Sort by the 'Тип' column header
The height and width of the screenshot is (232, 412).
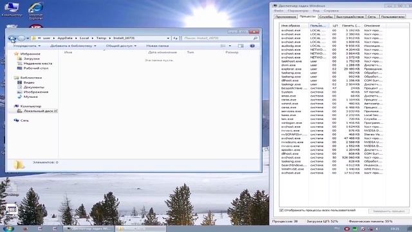[191, 52]
